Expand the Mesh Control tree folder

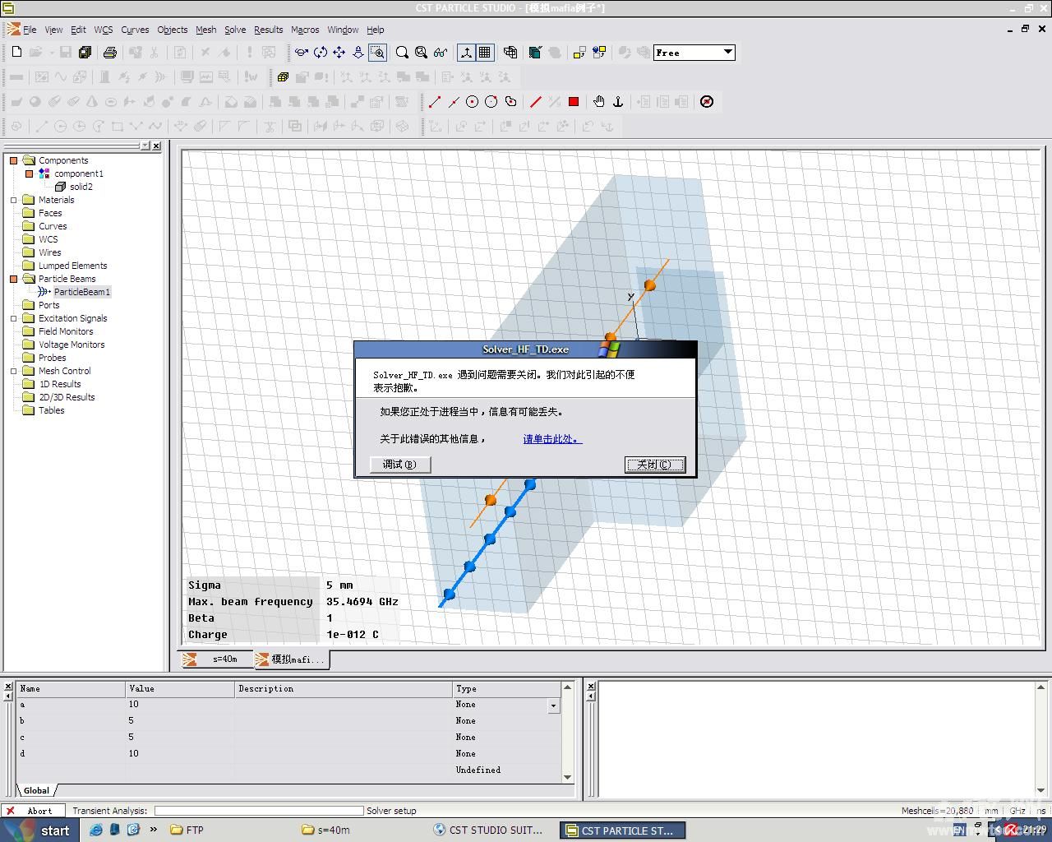click(x=13, y=371)
